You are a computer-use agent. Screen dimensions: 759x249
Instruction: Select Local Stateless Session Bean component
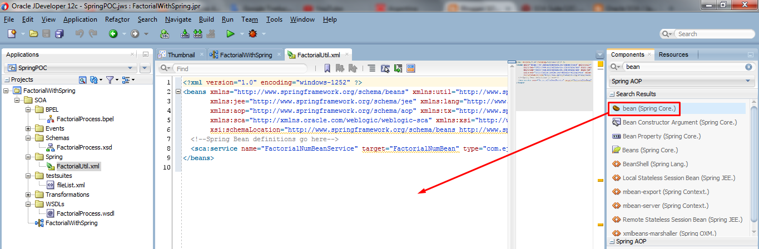(679, 178)
